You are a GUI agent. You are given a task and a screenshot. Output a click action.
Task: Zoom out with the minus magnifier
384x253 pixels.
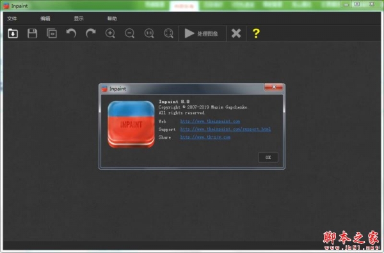pyautogui.click(x=129, y=33)
